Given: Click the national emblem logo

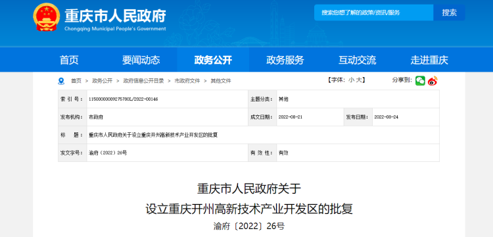Looking at the screenshot, I should coord(46,17).
